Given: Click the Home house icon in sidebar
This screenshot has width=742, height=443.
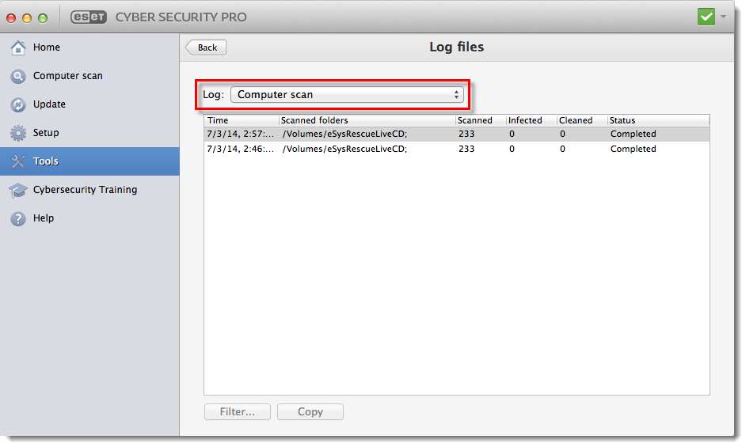Looking at the screenshot, I should pyautogui.click(x=18, y=47).
